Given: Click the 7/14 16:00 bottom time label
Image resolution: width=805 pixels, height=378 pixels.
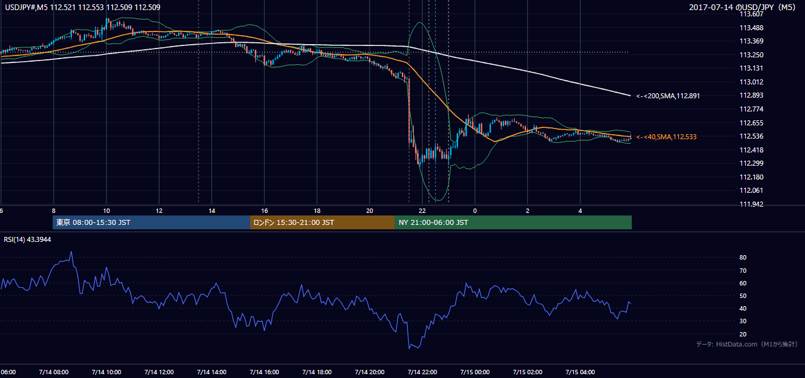Looking at the screenshot, I should [x=264, y=372].
